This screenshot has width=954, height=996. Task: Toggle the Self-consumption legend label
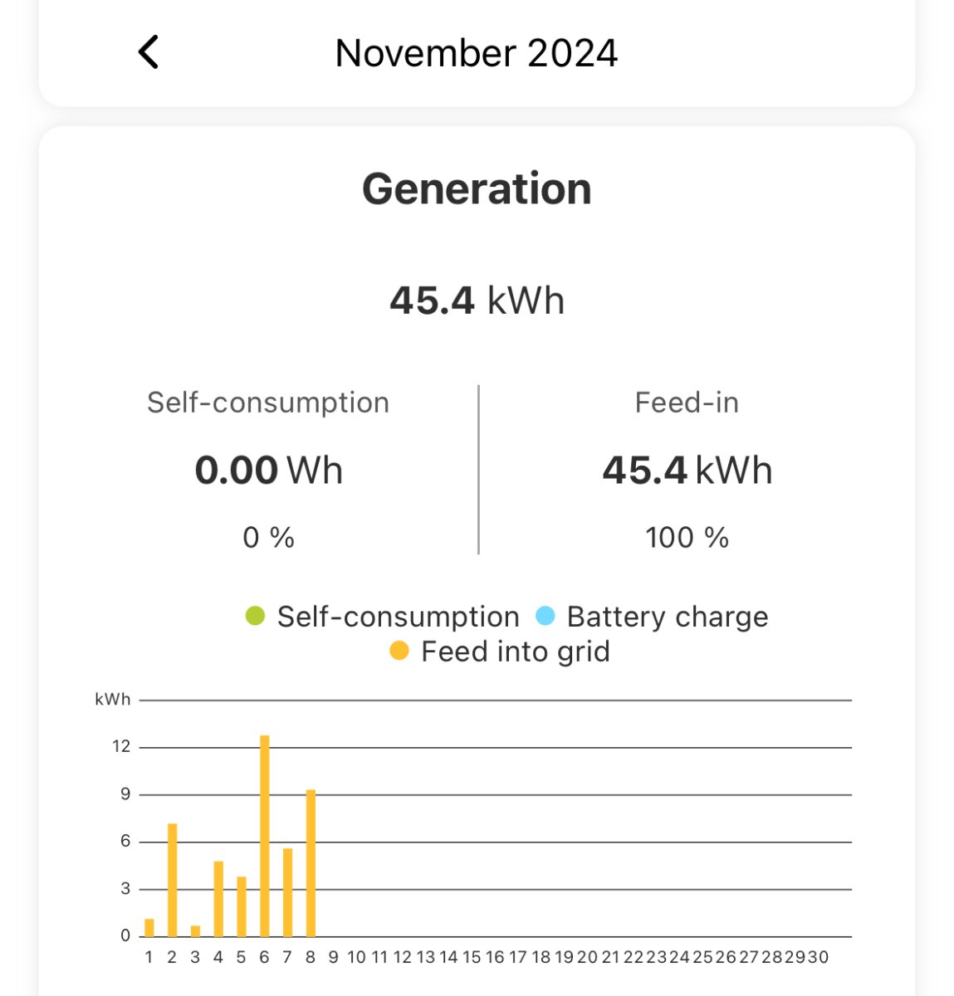coord(398,617)
